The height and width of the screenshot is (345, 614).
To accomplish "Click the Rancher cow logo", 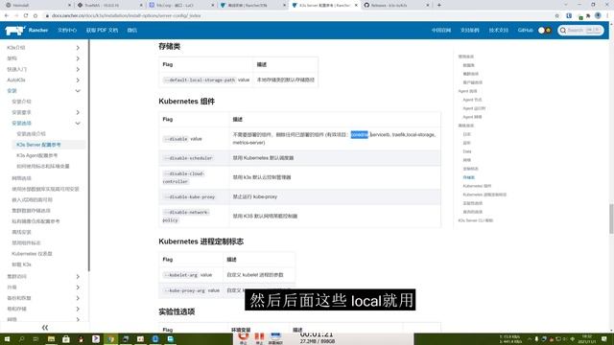I will click(x=15, y=31).
